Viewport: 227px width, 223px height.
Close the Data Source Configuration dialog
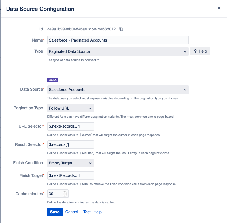pyautogui.click(x=219, y=8)
